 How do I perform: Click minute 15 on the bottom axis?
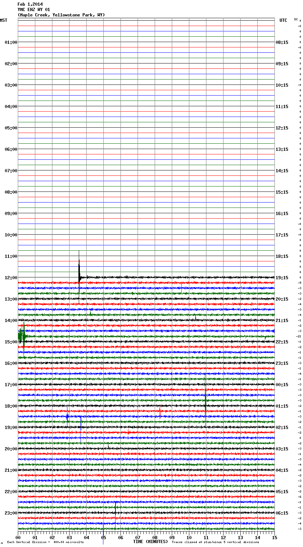[x=274, y=537]
